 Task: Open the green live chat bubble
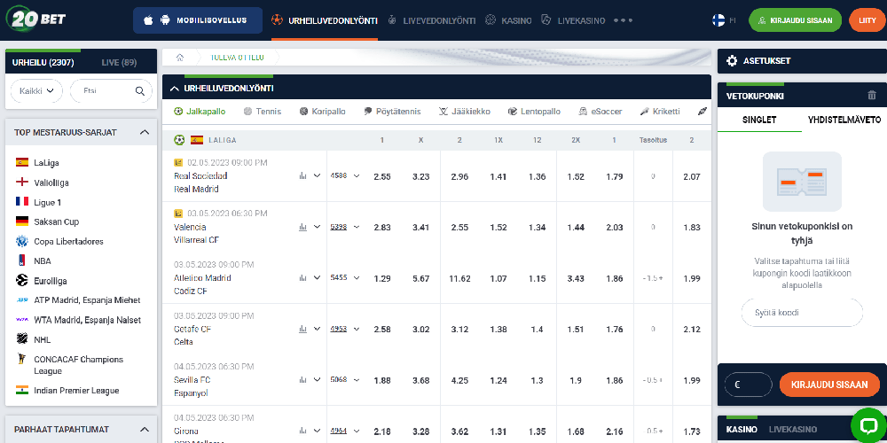[x=867, y=424]
